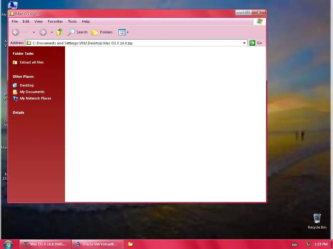Collapse the Other Places section
Image resolution: width=333 pixels, height=249 pixels.
pyautogui.click(x=23, y=77)
